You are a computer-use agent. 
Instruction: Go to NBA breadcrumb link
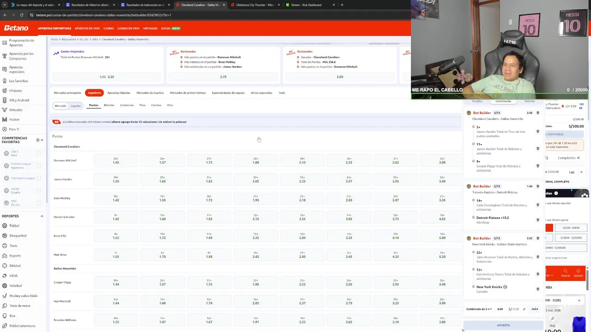[95, 39]
